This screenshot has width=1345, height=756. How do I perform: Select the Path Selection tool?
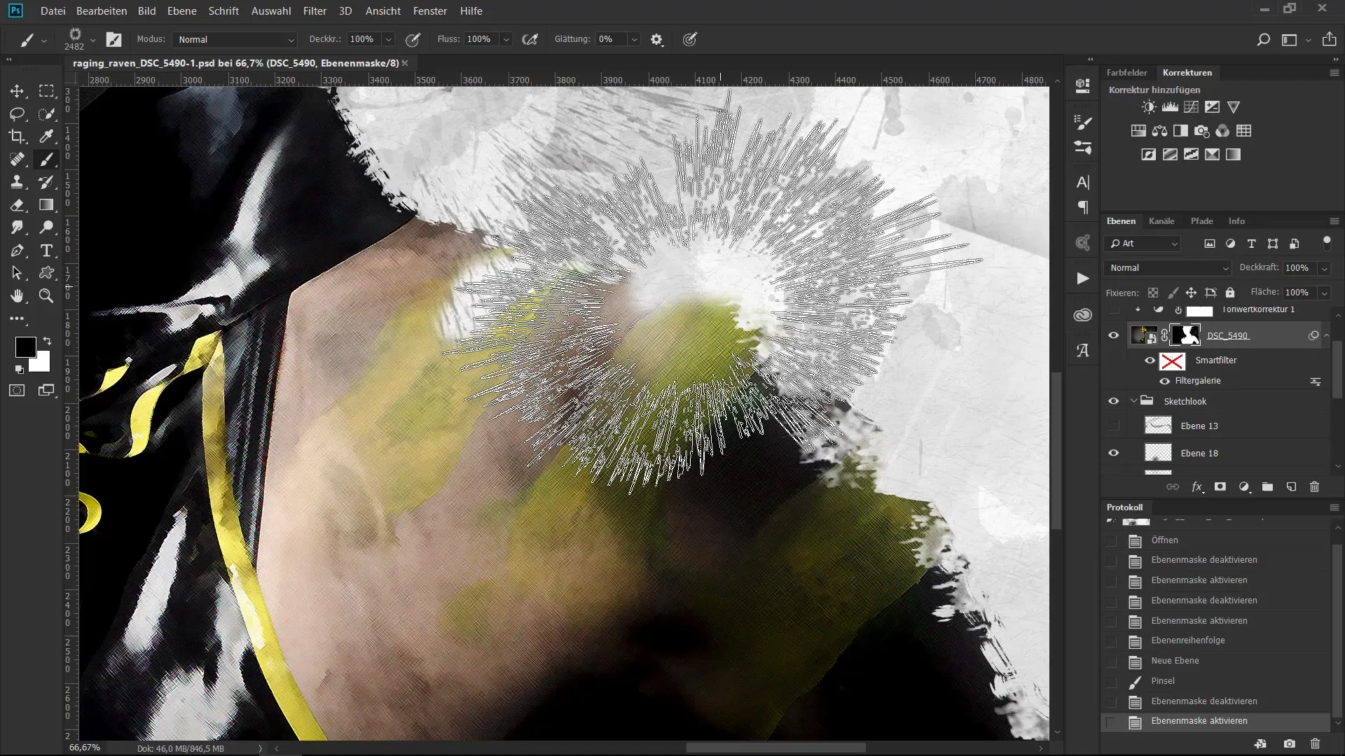pos(17,273)
